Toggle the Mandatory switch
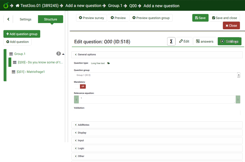 [x=80, y=86]
